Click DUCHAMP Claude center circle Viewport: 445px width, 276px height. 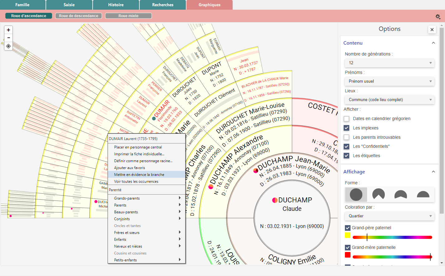(x=292, y=218)
